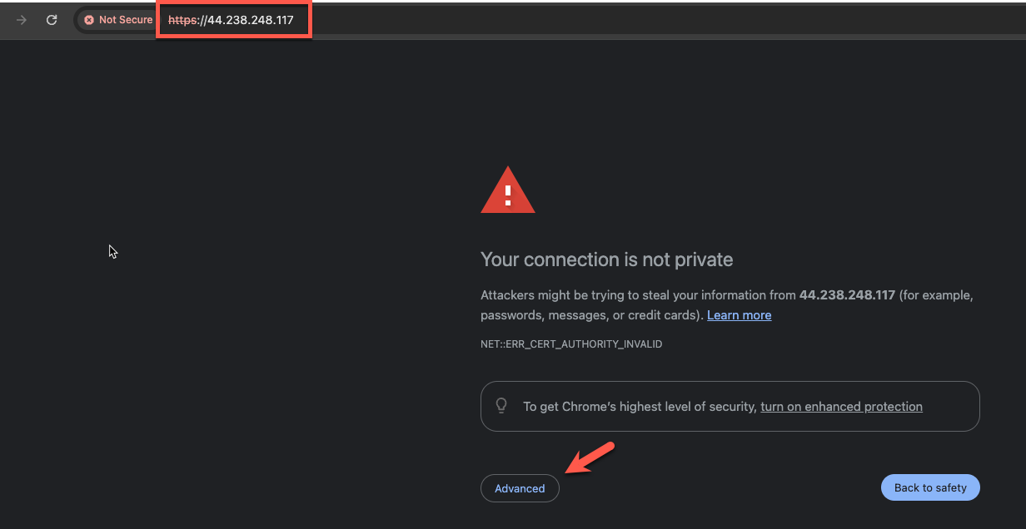Click the NET::ERR_CERT_AUTHORITY_INVALID error code

(x=571, y=344)
